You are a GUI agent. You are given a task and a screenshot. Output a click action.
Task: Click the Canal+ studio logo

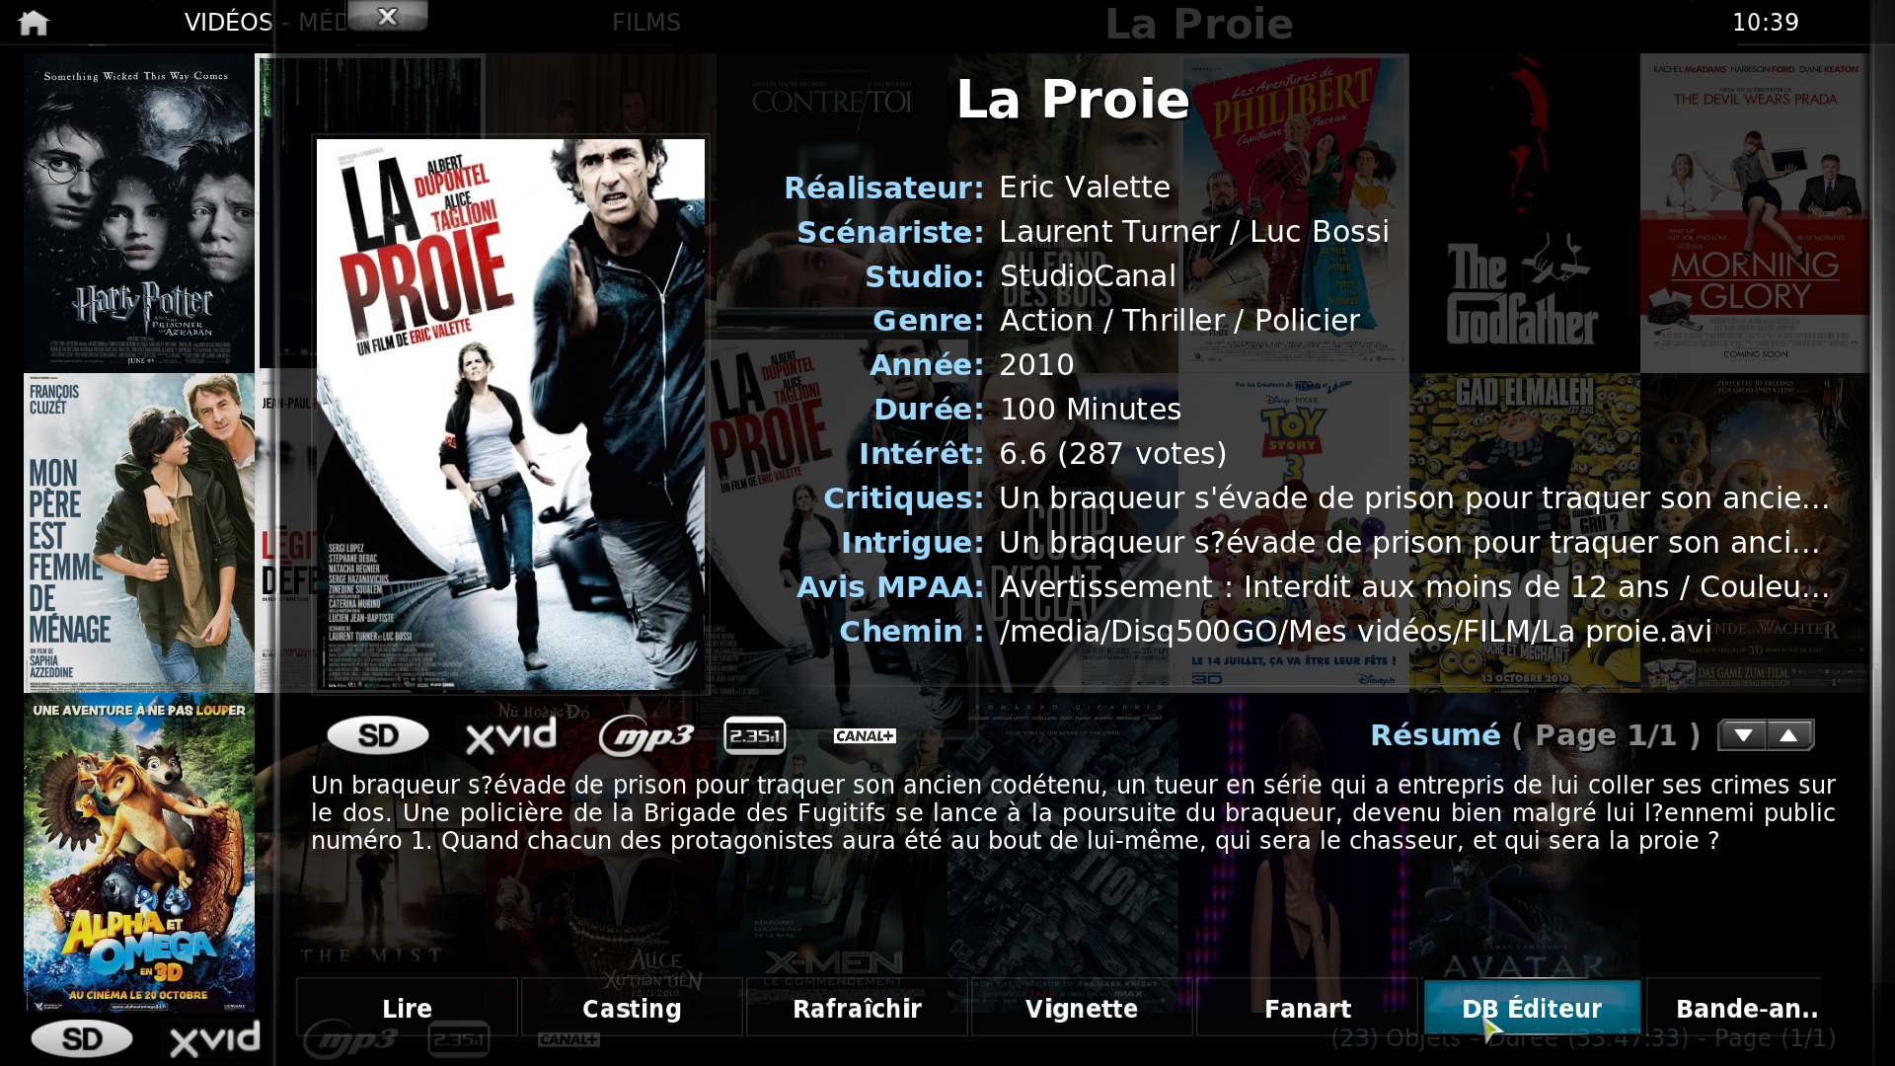pyautogui.click(x=865, y=735)
